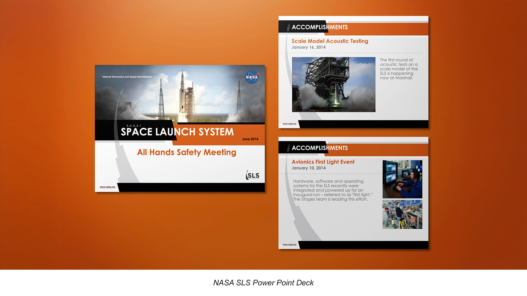Select the photo of the operator wearing a headset
The height and width of the screenshot is (296, 527).
(402, 179)
